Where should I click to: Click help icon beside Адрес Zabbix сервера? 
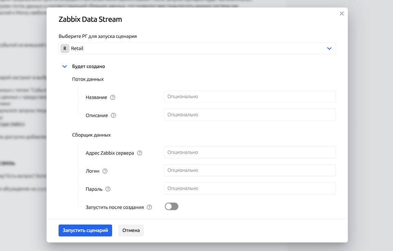click(140, 153)
